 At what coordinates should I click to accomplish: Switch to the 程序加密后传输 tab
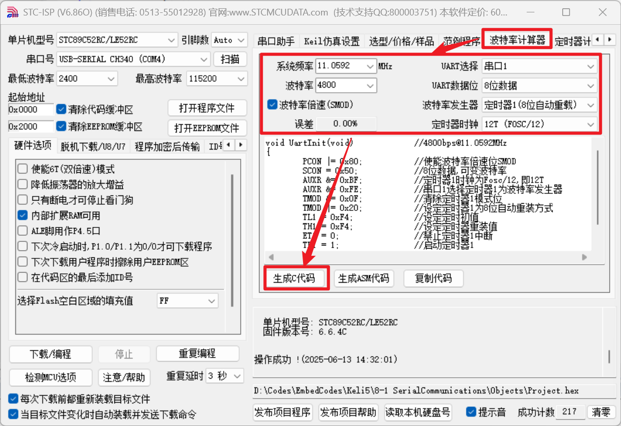point(167,146)
